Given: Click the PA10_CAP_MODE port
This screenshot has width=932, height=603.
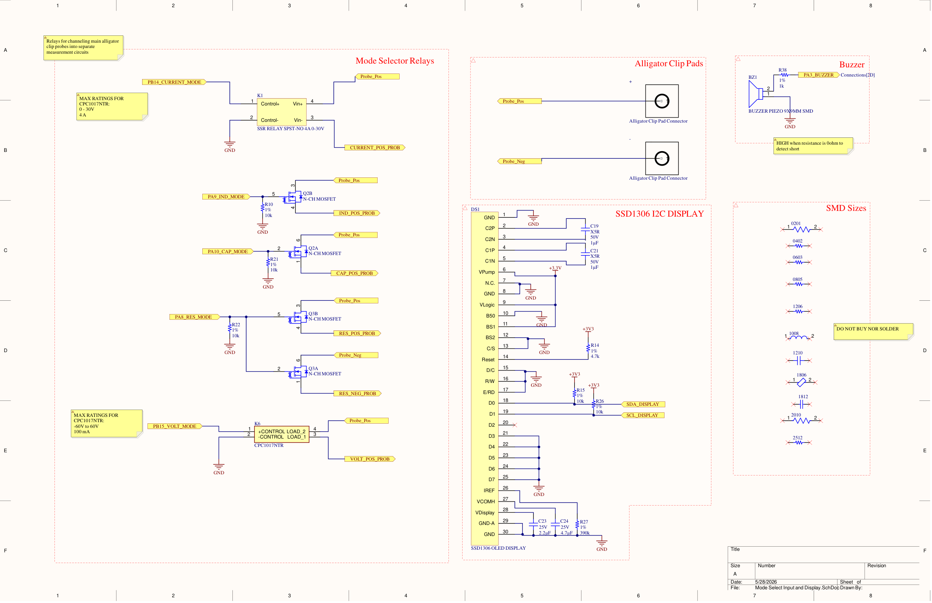Looking at the screenshot, I should (227, 251).
